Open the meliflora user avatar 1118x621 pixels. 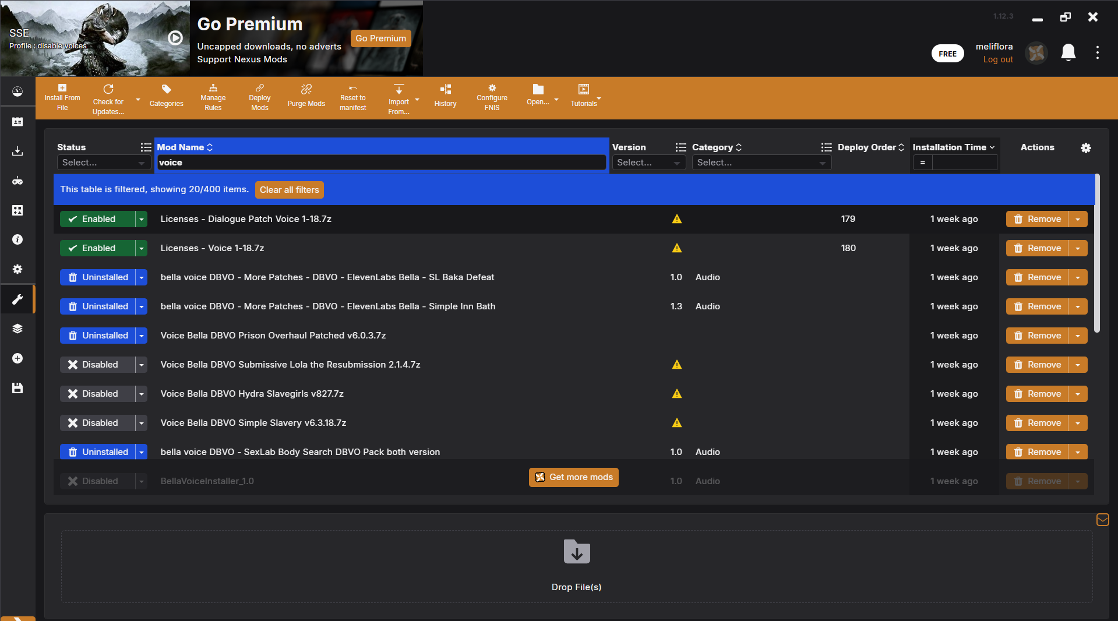(x=1036, y=53)
